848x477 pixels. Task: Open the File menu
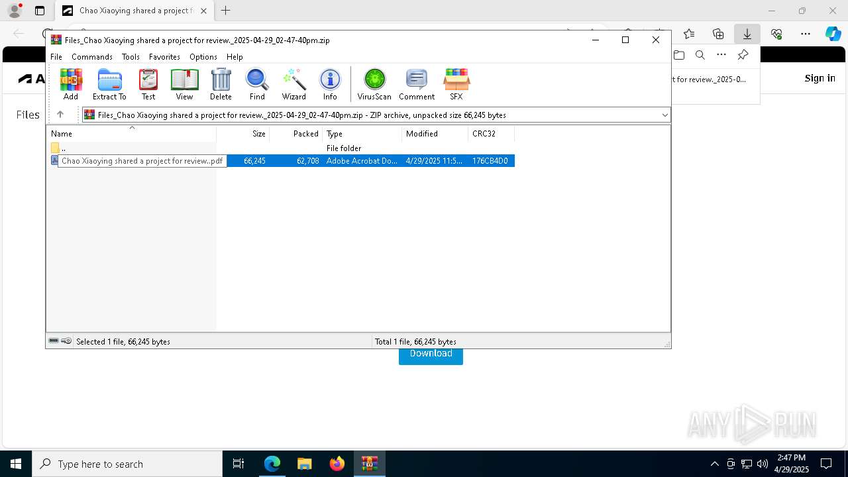56,57
